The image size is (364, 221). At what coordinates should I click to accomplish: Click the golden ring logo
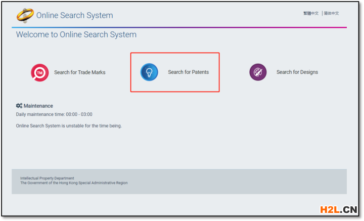point(25,15)
